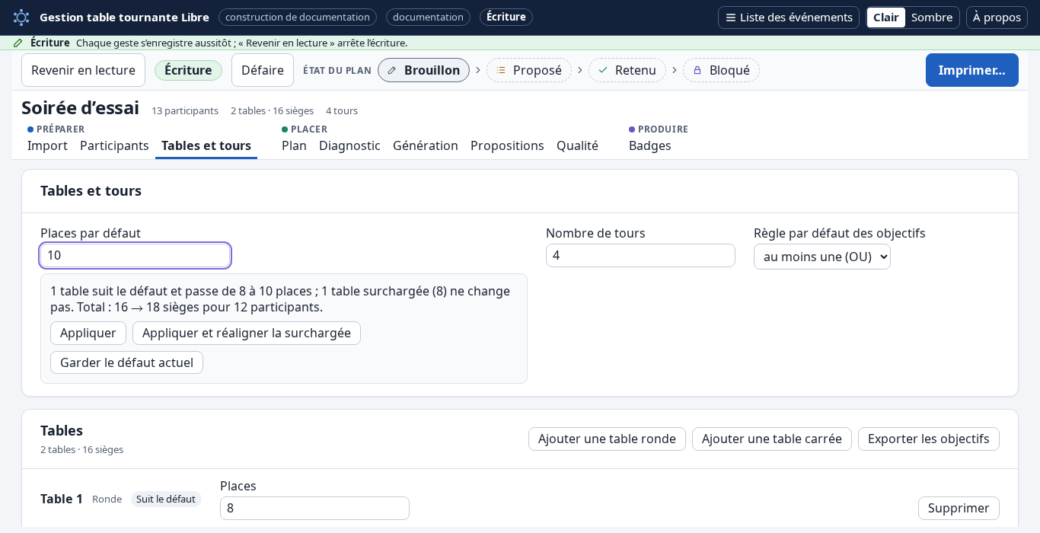Click the Imprimer… button
Viewport: 1040px width, 533px height.
coord(972,70)
